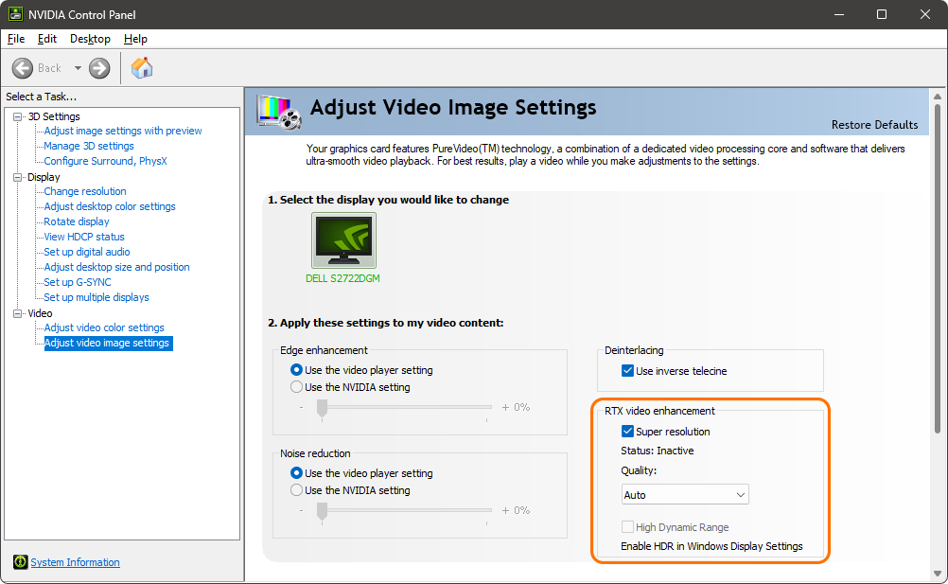Open the Help menu

135,39
